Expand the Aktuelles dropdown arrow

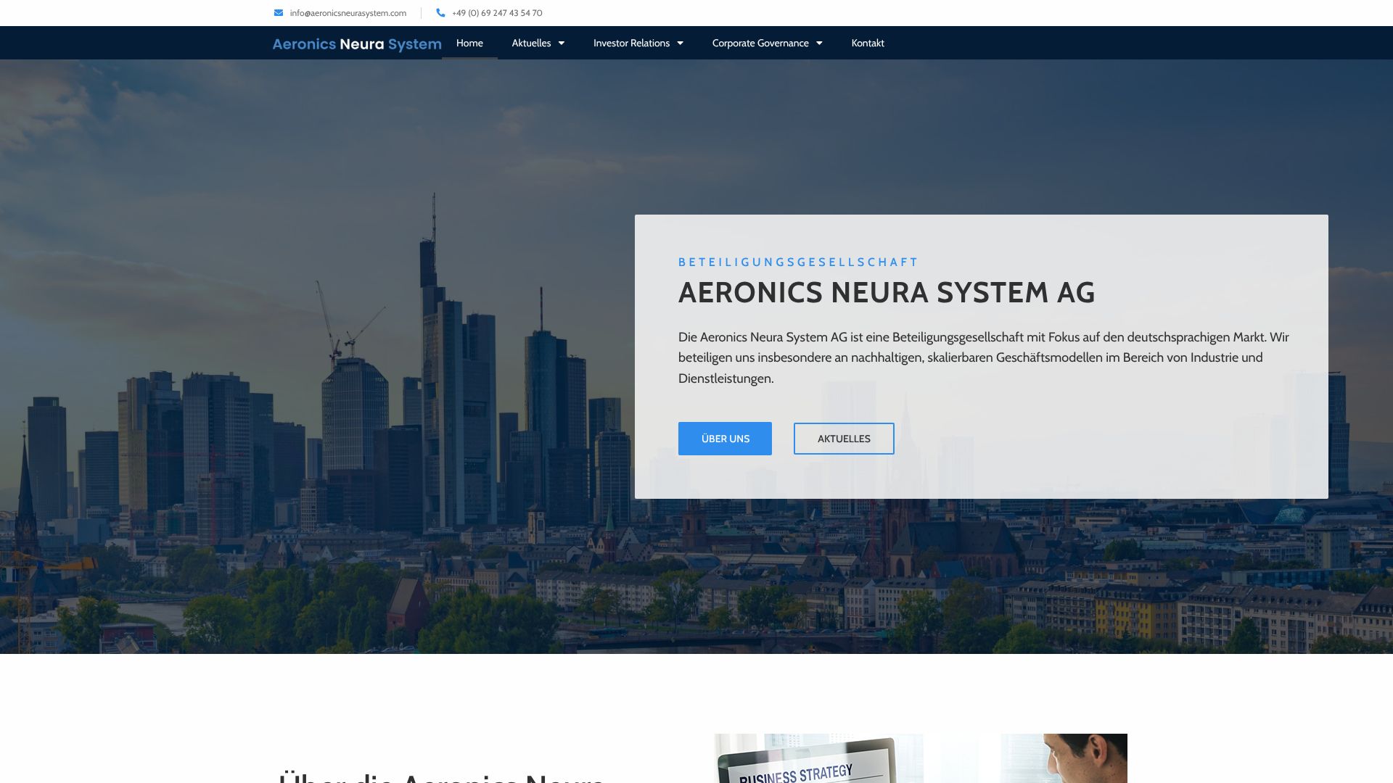pos(562,43)
